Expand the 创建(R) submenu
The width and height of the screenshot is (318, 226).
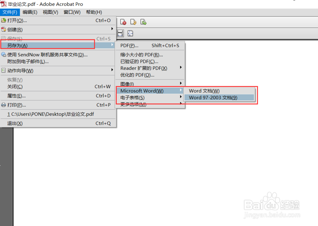tap(58, 30)
